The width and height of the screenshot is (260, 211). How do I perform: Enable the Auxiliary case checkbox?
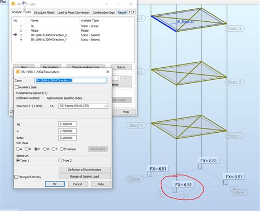click(x=16, y=87)
